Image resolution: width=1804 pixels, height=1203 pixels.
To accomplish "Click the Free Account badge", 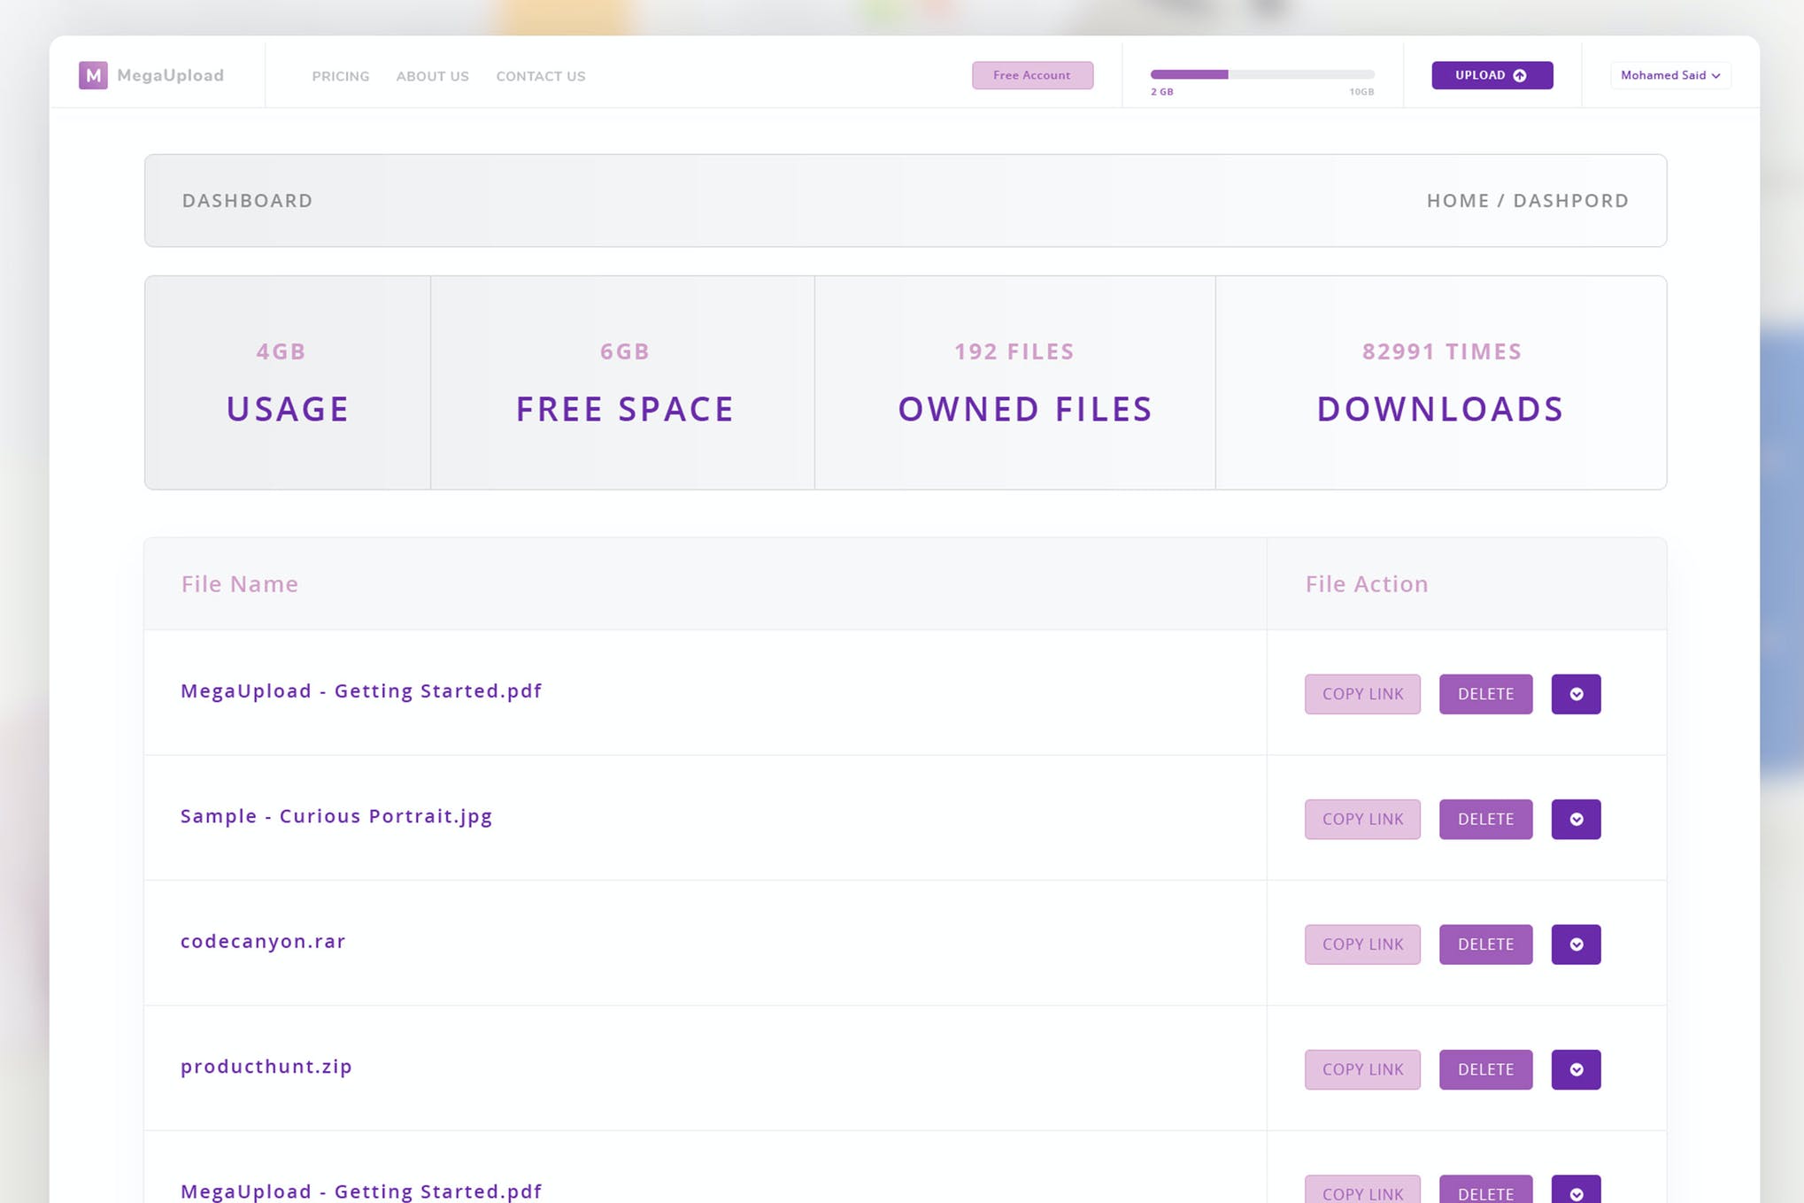I will pyautogui.click(x=1032, y=75).
